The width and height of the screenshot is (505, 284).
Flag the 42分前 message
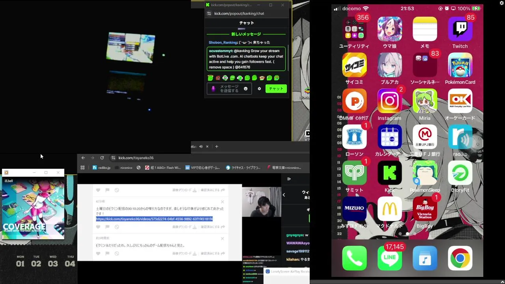107,227
